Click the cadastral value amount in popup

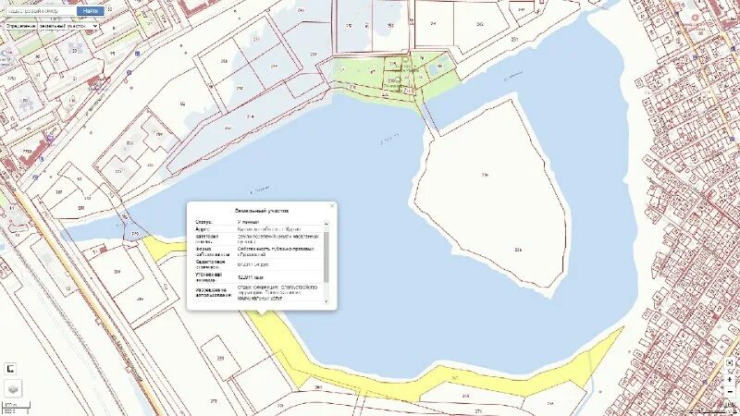click(253, 264)
